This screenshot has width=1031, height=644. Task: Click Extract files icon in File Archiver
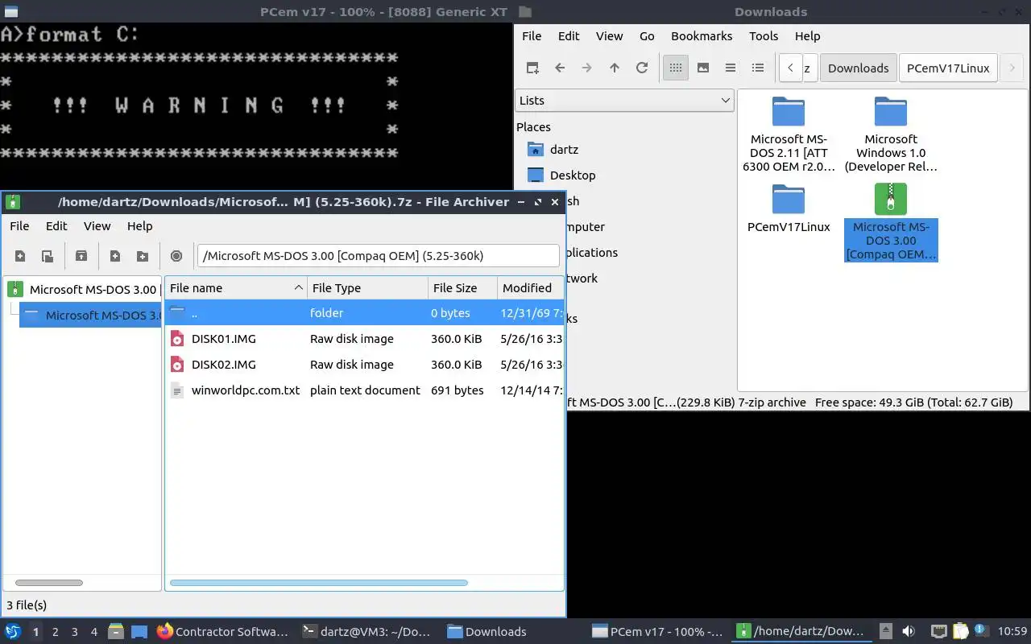(81, 256)
